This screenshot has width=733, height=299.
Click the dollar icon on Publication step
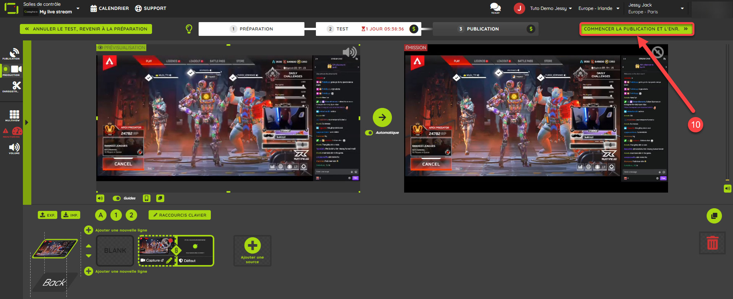pos(531,29)
